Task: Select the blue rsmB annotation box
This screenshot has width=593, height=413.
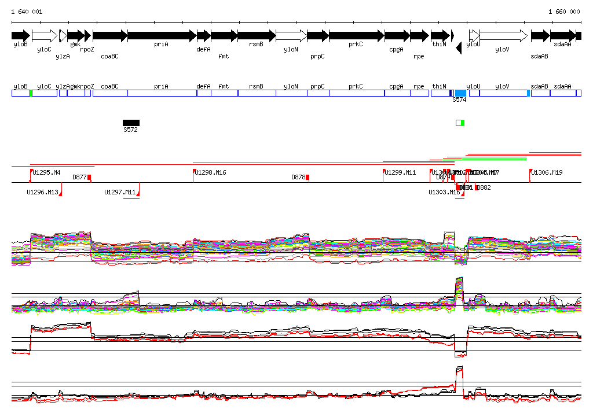Action: coord(257,93)
